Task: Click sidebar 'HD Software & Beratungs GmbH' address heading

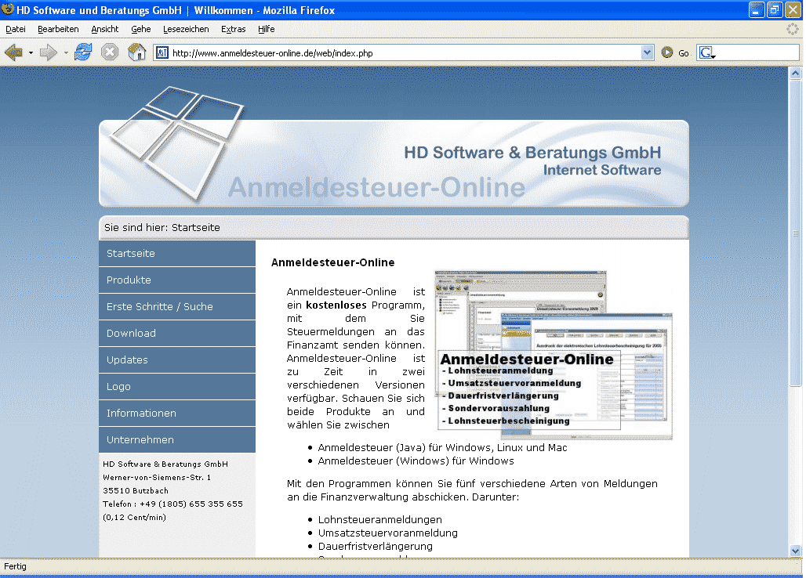Action: [x=165, y=464]
